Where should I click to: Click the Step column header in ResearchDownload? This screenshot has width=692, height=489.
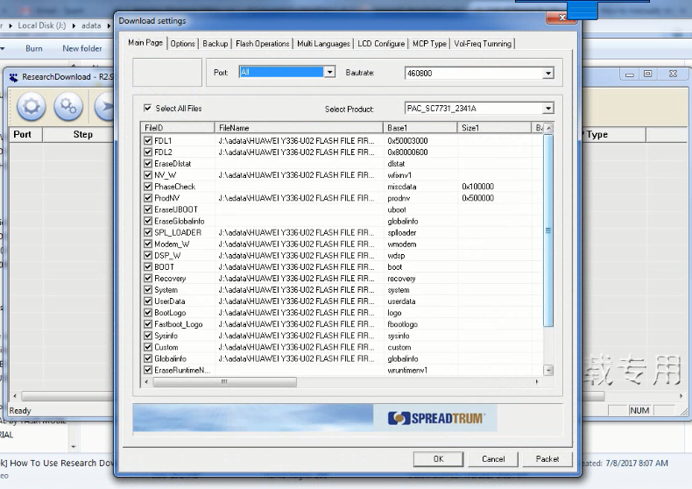[x=79, y=135]
